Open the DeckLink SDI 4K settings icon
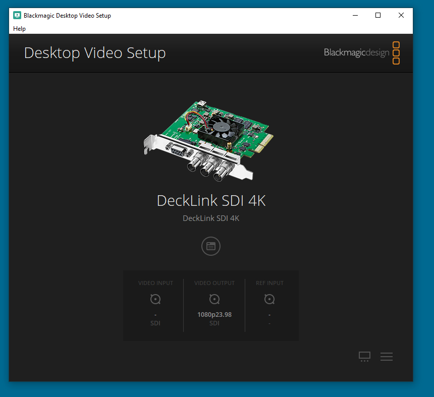 tap(211, 246)
